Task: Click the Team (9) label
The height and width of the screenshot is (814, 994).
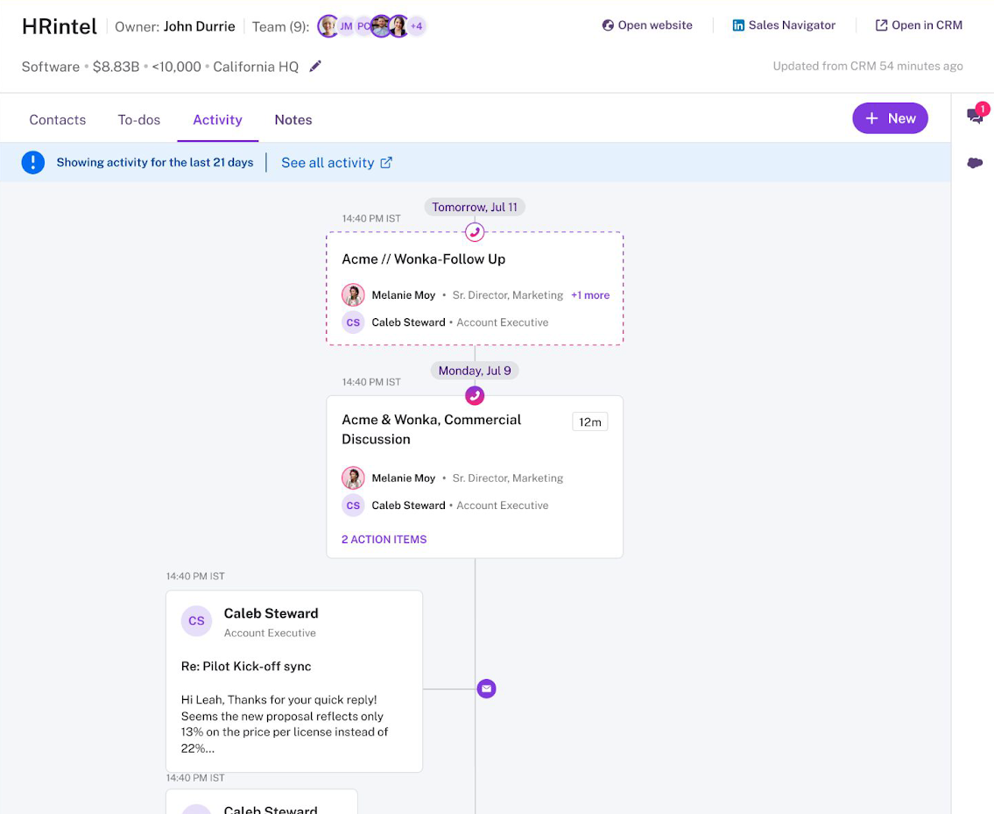Action: tap(280, 26)
